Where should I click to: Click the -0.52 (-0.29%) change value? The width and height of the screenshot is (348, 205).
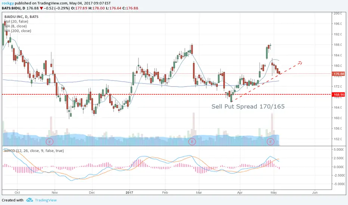coord(57,8)
